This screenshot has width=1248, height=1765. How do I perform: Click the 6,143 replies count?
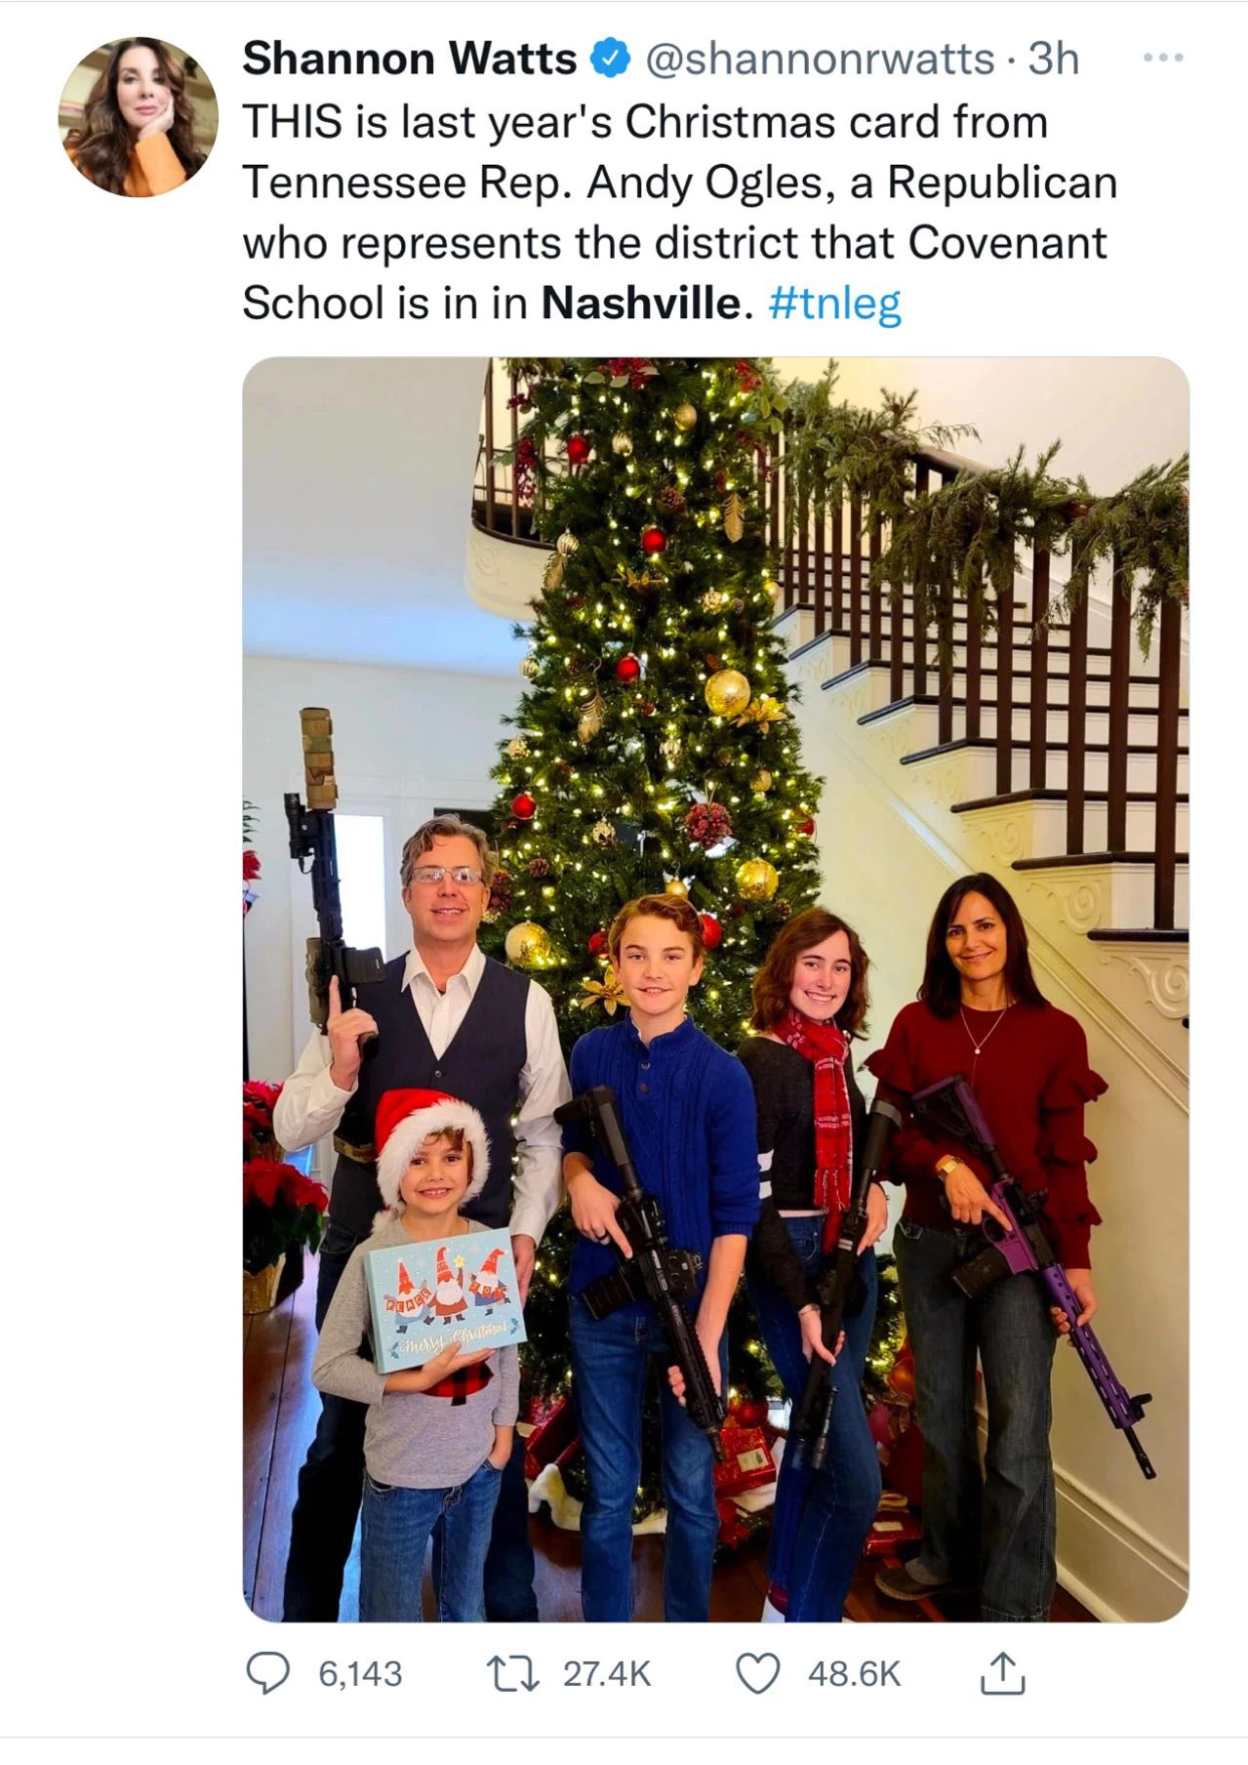pos(360,1674)
